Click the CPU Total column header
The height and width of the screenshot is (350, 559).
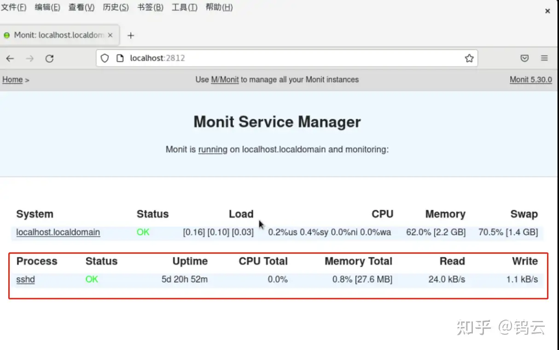pyautogui.click(x=263, y=262)
